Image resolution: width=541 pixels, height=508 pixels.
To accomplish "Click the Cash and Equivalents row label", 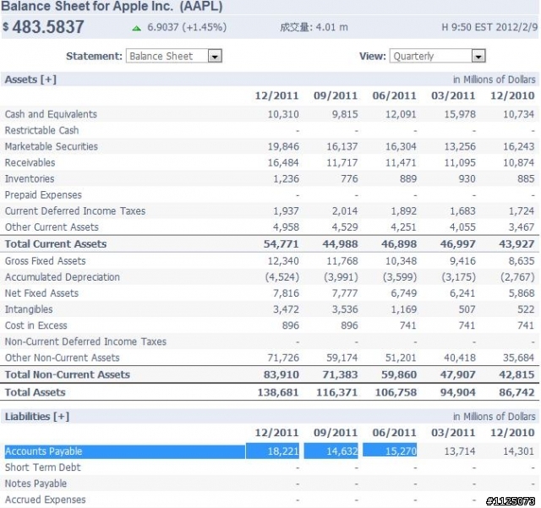I will [51, 114].
